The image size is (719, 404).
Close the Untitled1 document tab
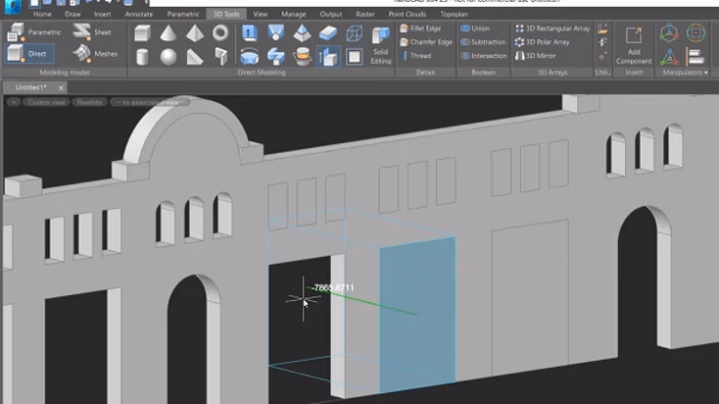[x=61, y=87]
